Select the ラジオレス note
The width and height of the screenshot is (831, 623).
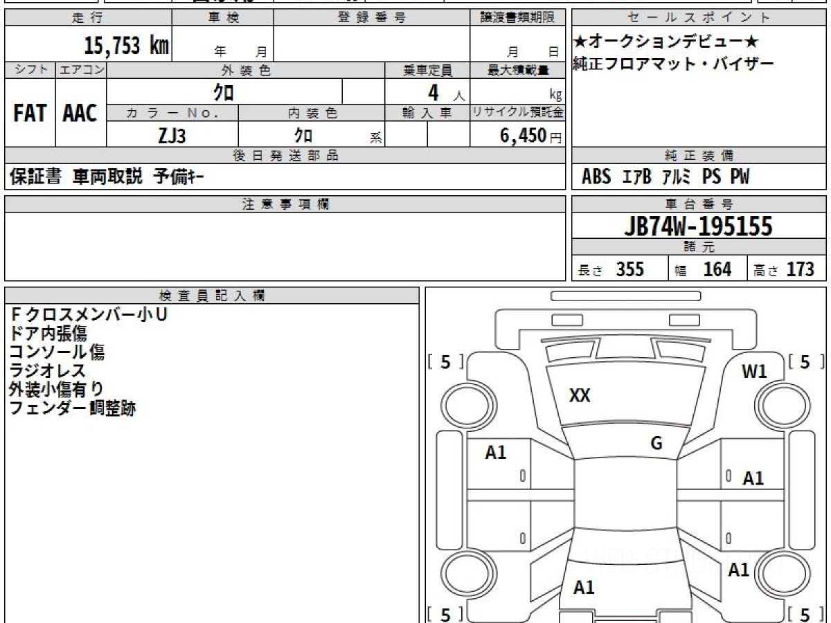[x=48, y=371]
